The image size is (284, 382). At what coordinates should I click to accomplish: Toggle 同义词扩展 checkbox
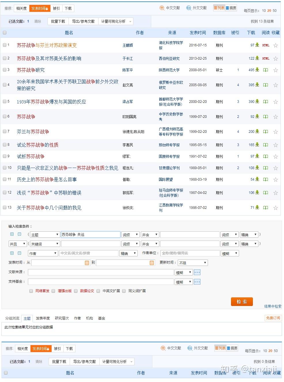(124, 291)
